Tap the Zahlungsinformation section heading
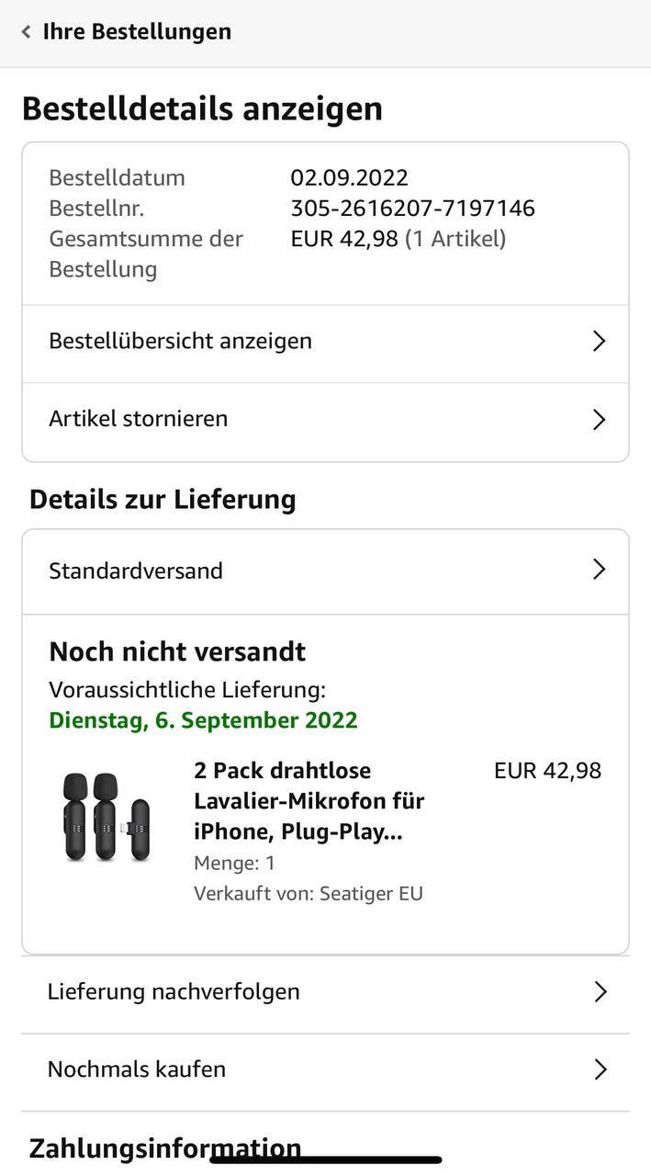 click(x=165, y=1147)
